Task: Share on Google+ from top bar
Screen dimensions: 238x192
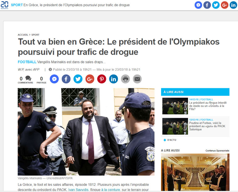Action: click(x=225, y=5)
